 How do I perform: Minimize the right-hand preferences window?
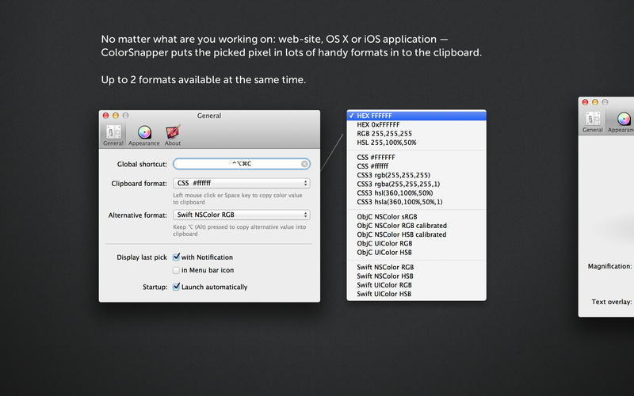(594, 102)
